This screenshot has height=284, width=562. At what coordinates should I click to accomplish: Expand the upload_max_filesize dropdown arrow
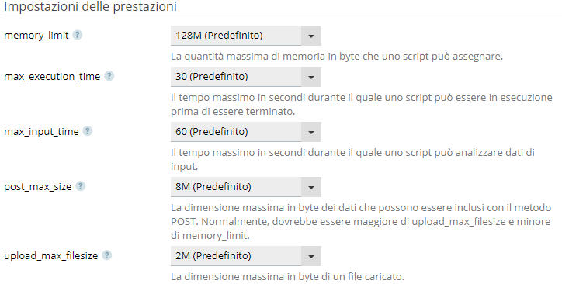(x=311, y=256)
